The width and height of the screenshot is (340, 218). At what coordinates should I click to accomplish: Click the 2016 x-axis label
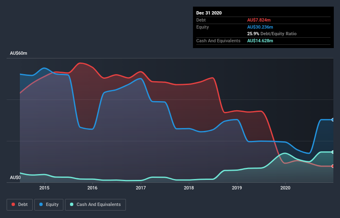(x=92, y=188)
